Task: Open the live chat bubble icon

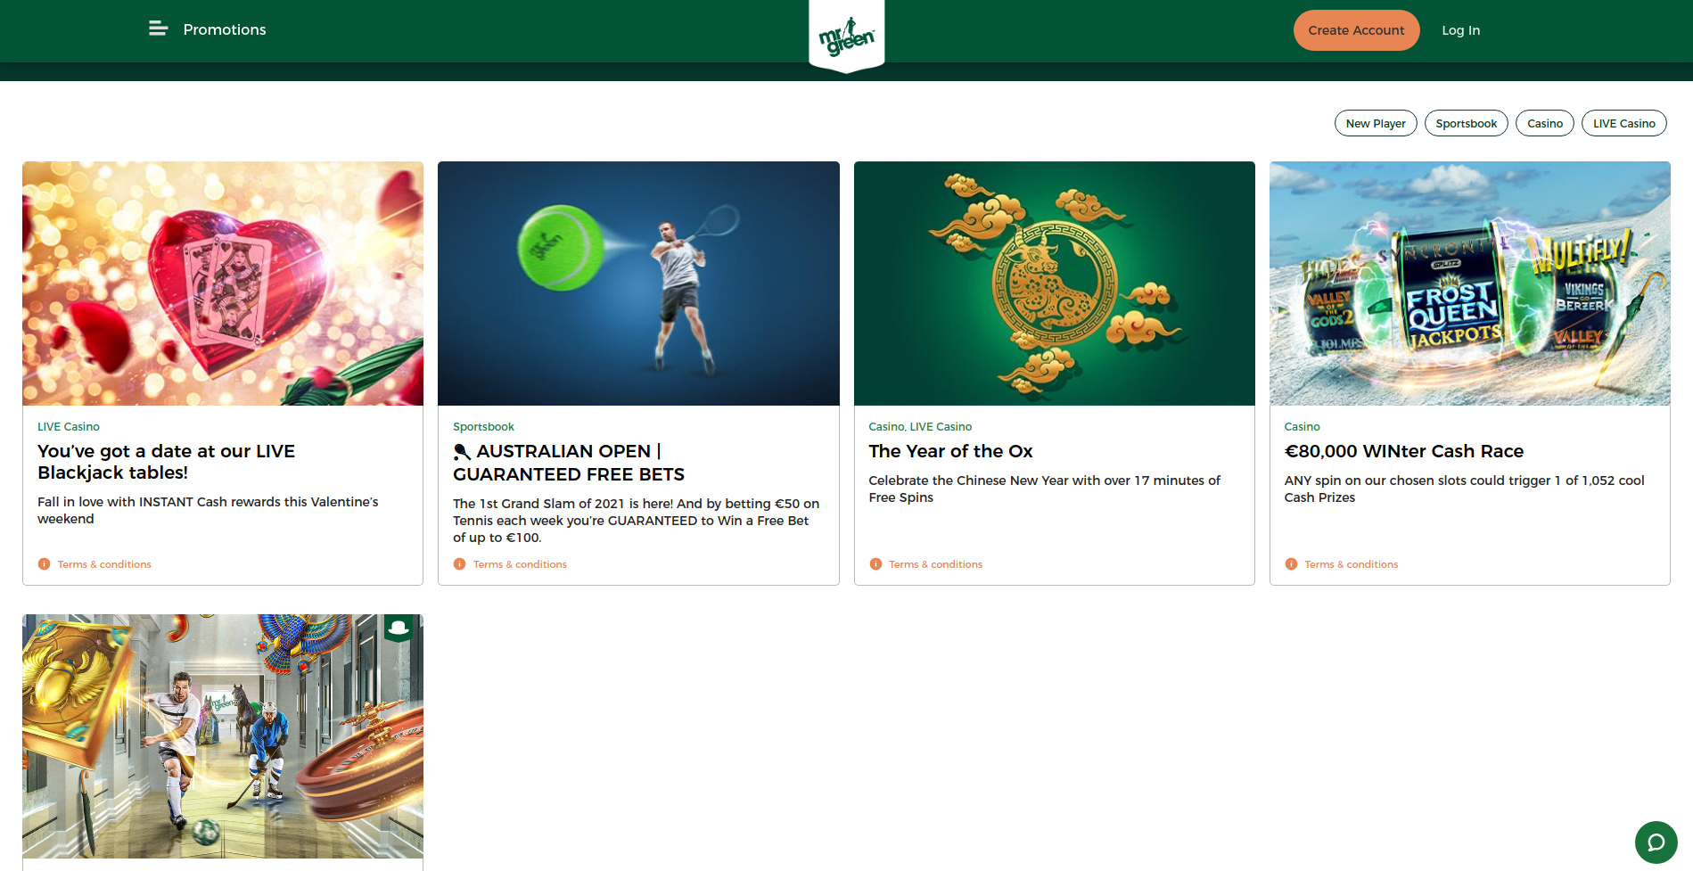Action: (x=1656, y=842)
